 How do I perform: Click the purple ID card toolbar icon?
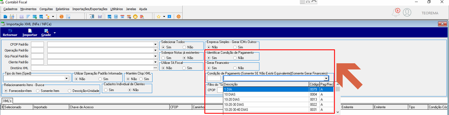pyautogui.click(x=22, y=17)
